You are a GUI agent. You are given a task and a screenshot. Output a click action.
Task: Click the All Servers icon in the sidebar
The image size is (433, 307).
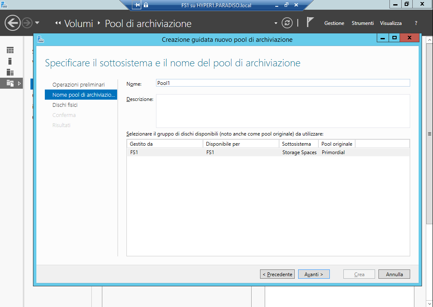(9, 72)
